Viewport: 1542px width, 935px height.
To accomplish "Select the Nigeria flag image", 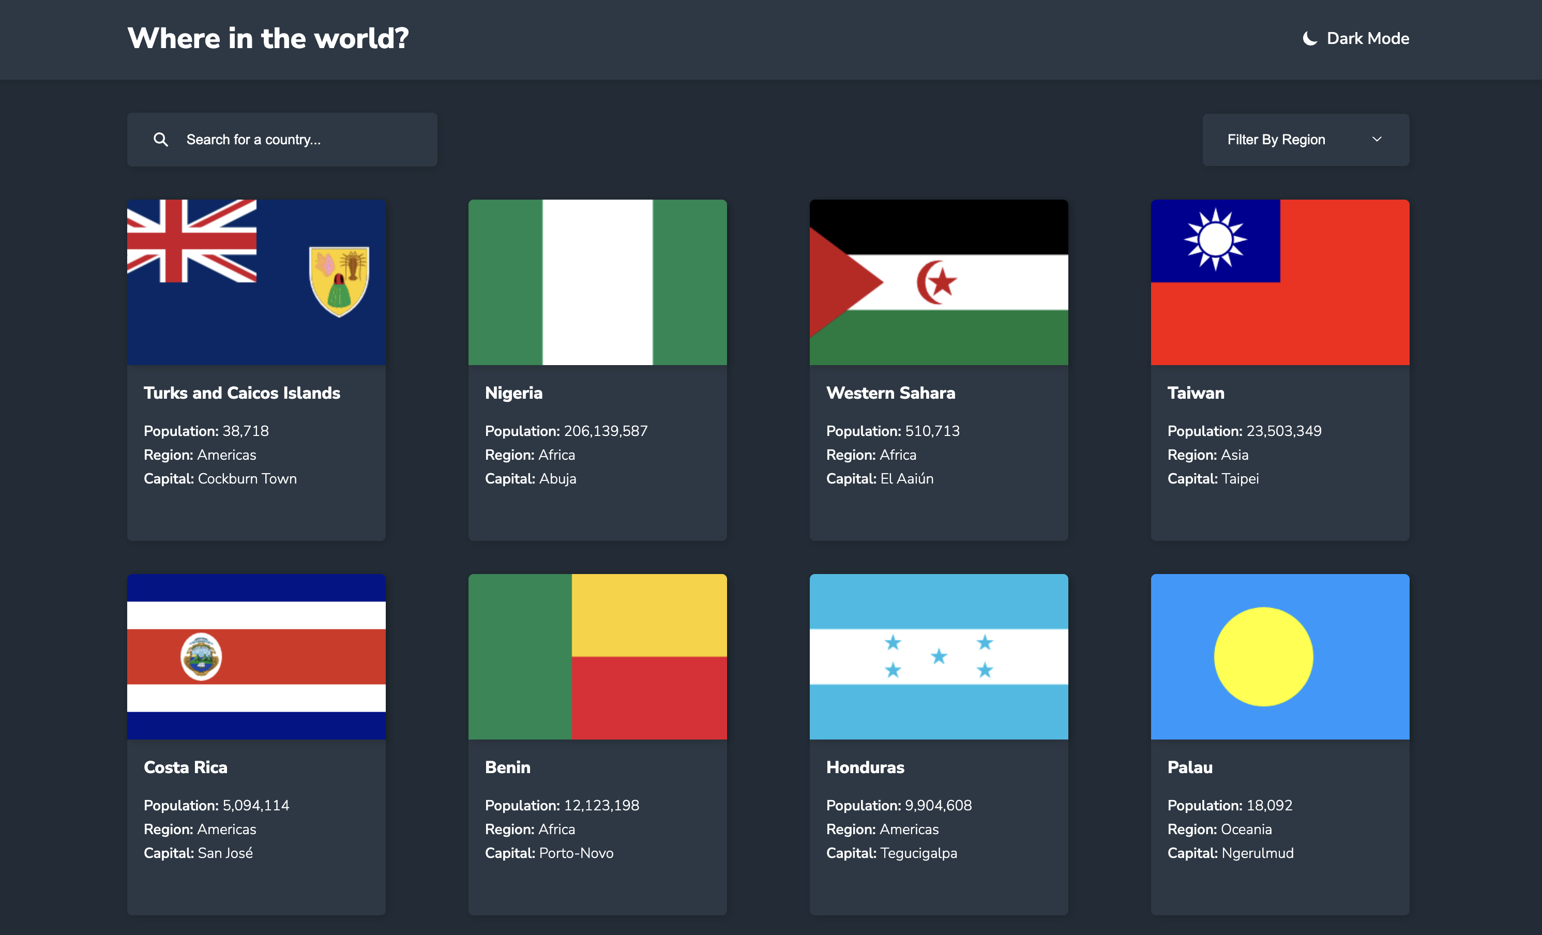I will coord(597,282).
